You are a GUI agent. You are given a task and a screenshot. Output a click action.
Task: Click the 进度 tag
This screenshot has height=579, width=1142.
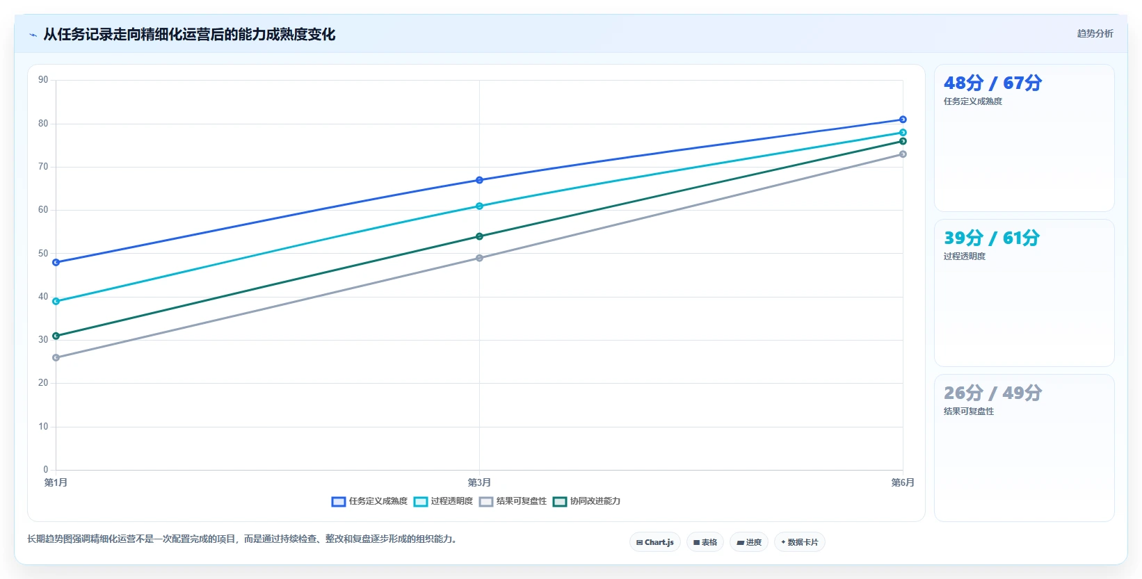(749, 542)
